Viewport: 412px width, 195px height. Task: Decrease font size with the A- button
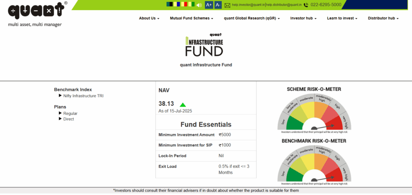click(218, 5)
